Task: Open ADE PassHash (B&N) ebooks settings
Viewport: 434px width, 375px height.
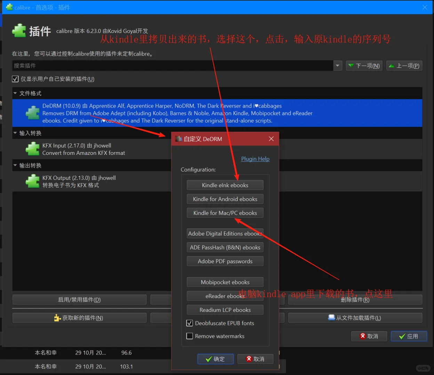Action: [225, 248]
